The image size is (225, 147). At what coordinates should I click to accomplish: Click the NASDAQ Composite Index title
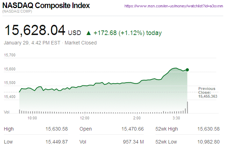click(x=46, y=6)
